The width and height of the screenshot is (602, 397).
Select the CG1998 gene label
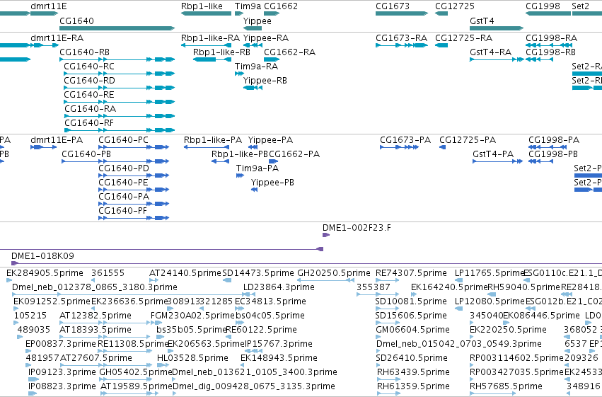pyautogui.click(x=543, y=6)
